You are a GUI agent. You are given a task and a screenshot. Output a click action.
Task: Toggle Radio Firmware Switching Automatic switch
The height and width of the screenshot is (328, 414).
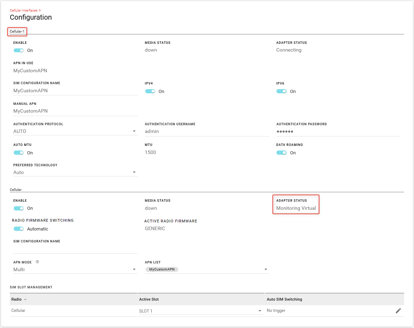click(19, 229)
